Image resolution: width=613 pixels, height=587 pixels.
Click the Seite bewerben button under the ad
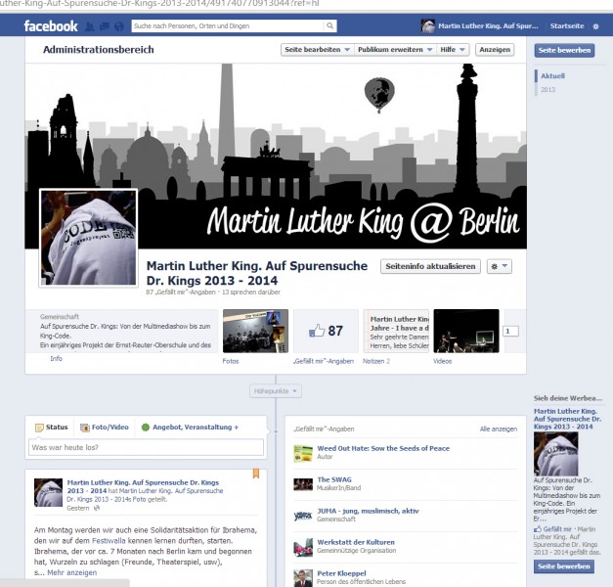click(x=564, y=566)
